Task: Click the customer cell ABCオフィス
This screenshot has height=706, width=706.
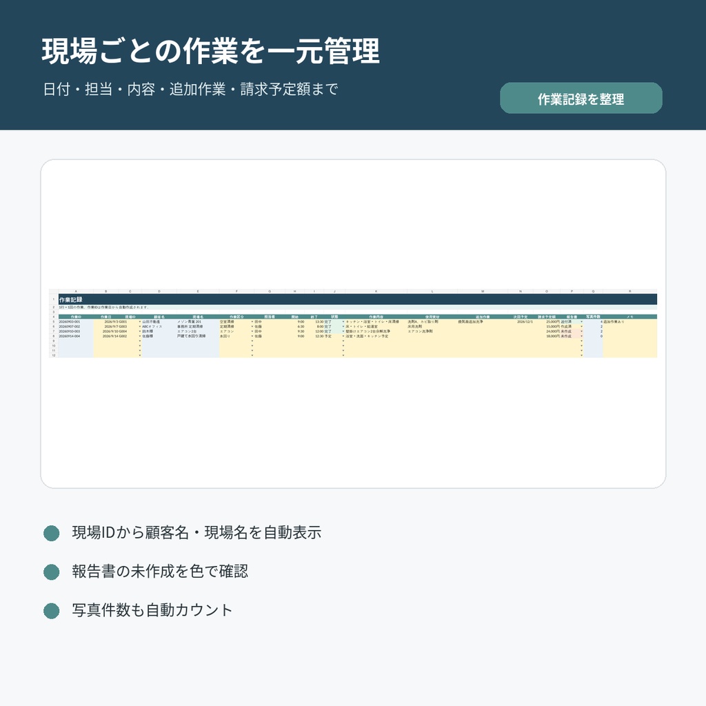Action: pyautogui.click(x=159, y=326)
